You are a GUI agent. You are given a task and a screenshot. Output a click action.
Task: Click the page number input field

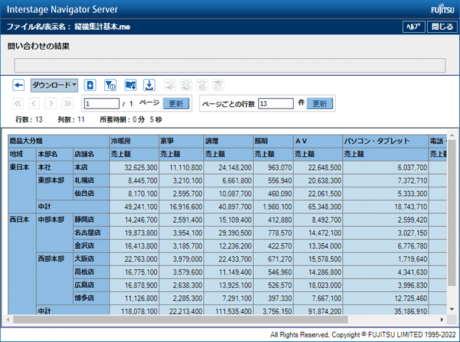102,103
